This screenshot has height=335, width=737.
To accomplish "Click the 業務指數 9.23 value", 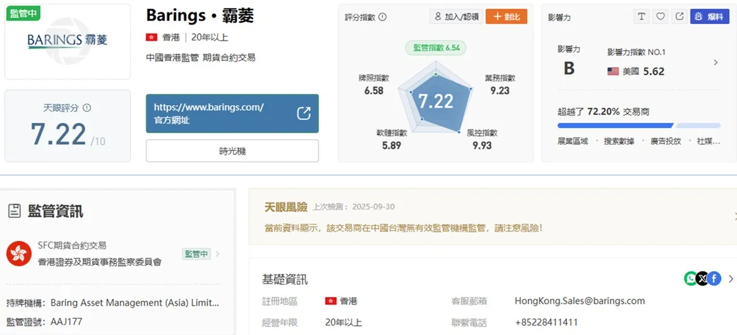I will tap(500, 90).
